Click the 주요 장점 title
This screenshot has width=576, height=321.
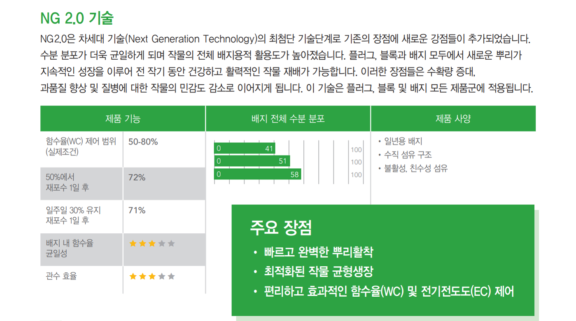[x=281, y=228]
